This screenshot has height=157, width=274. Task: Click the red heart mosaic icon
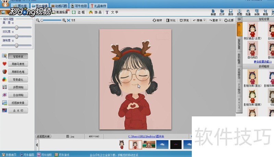pos(4,64)
